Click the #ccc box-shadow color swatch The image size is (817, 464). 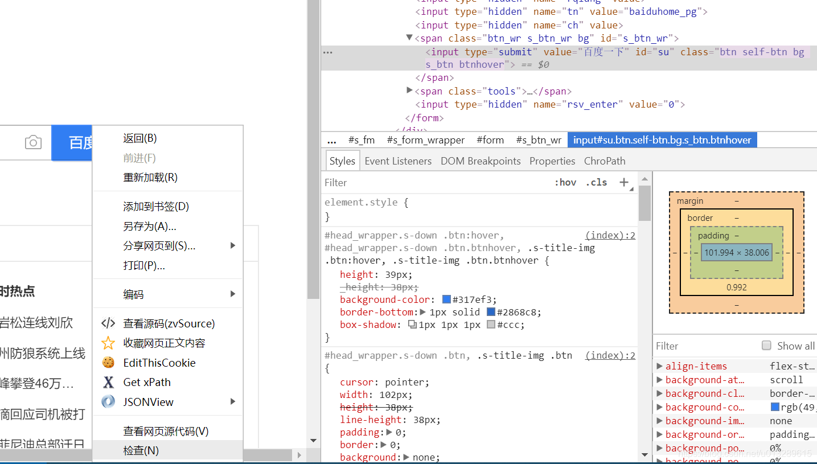pos(491,325)
